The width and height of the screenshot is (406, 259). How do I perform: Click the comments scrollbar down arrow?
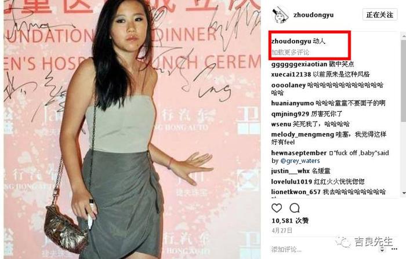click(404, 194)
